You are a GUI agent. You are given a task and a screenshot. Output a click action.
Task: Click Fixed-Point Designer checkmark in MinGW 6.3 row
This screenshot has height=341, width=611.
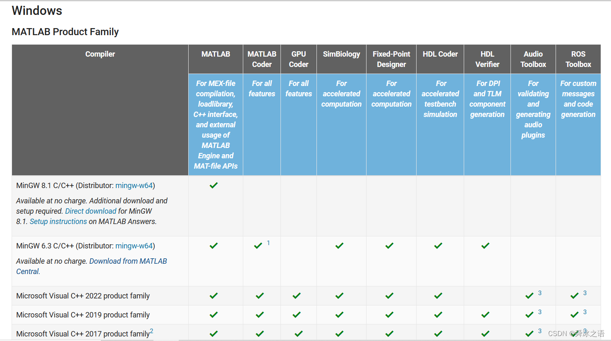pos(389,246)
